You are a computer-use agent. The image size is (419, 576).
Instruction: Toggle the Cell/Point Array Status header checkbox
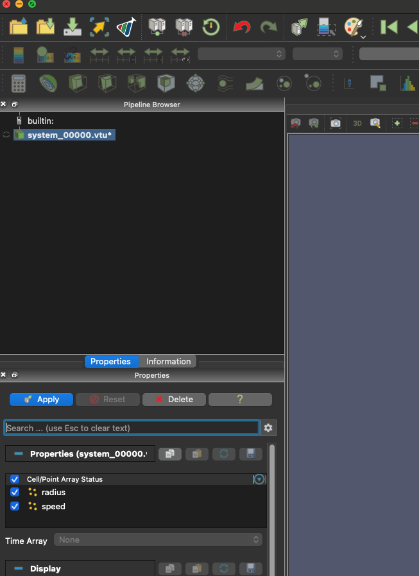tap(15, 479)
